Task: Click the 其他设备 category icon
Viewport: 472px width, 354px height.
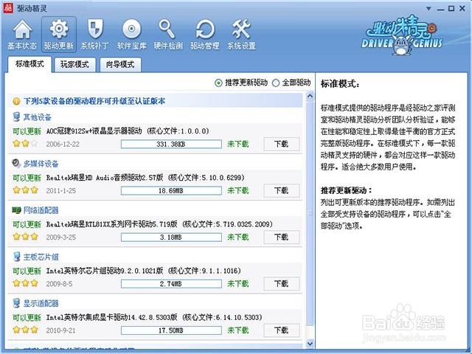Action: click(x=16, y=117)
